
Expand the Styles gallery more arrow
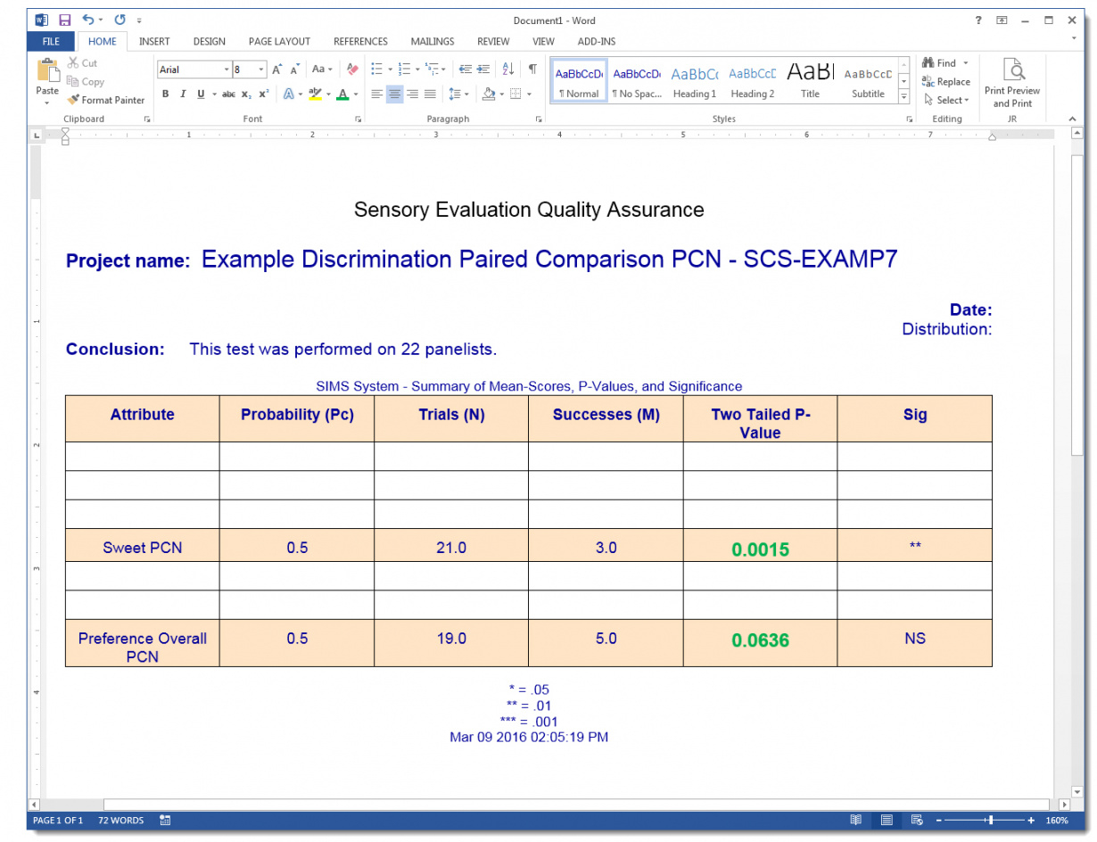[x=903, y=96]
